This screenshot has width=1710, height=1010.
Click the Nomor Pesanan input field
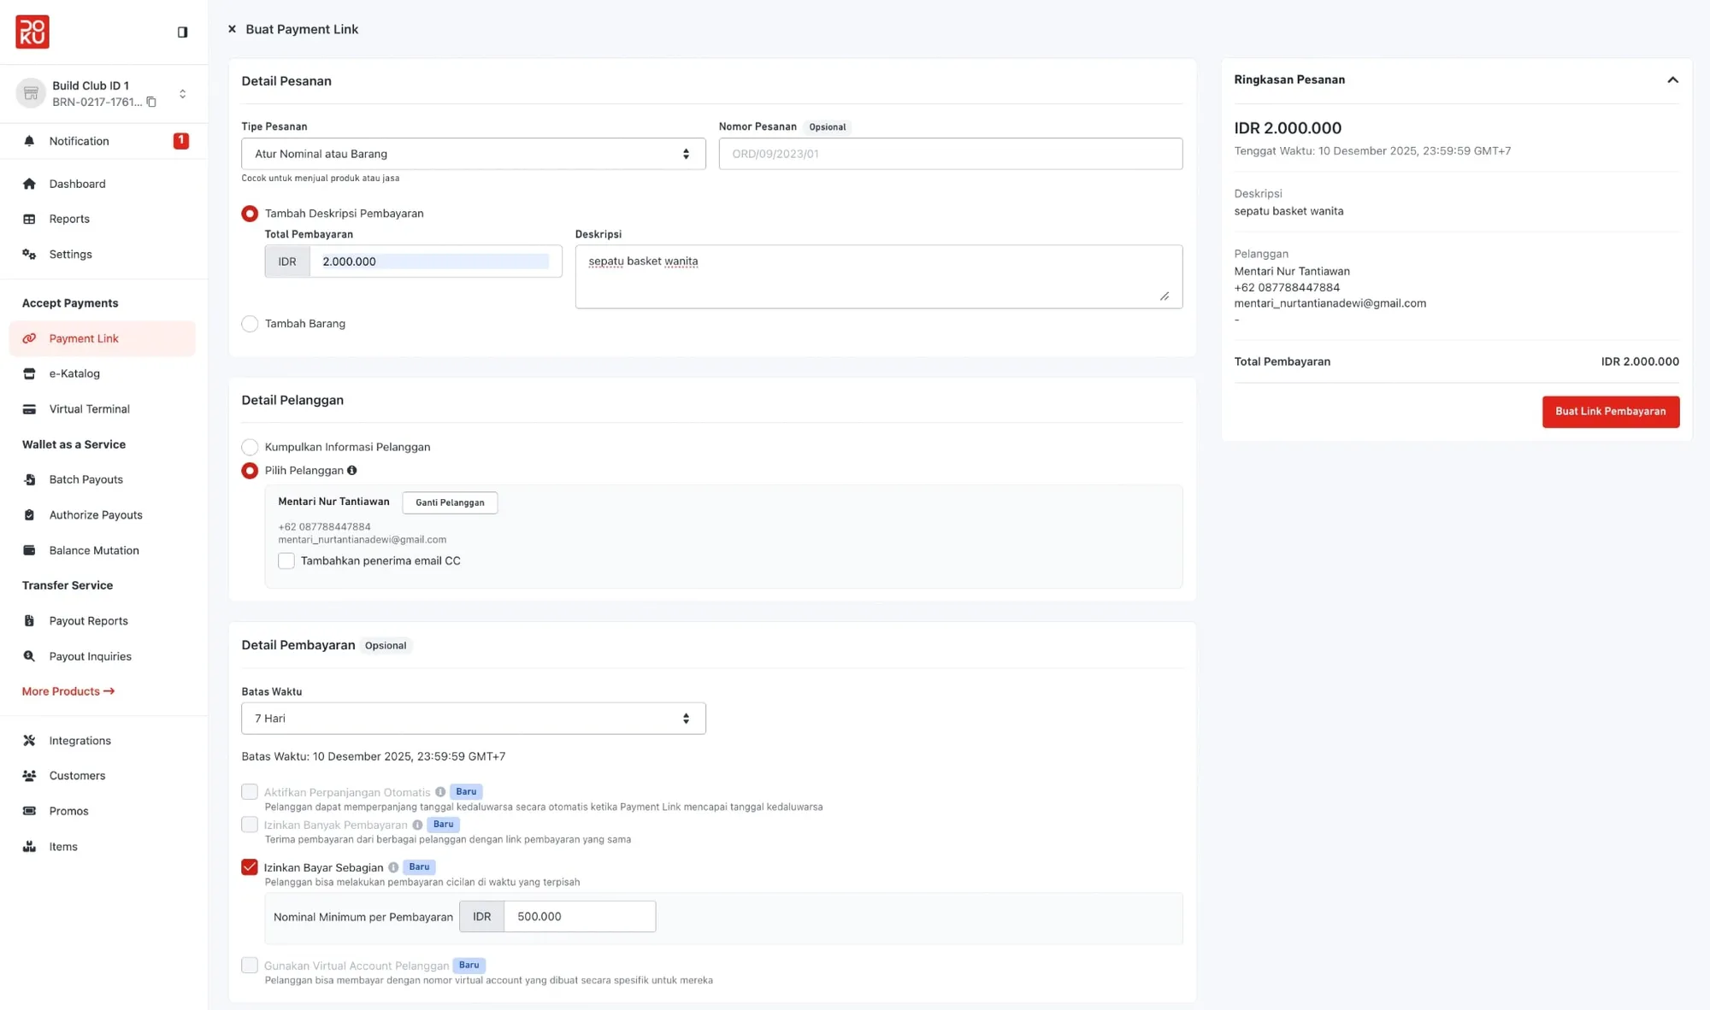coord(950,154)
